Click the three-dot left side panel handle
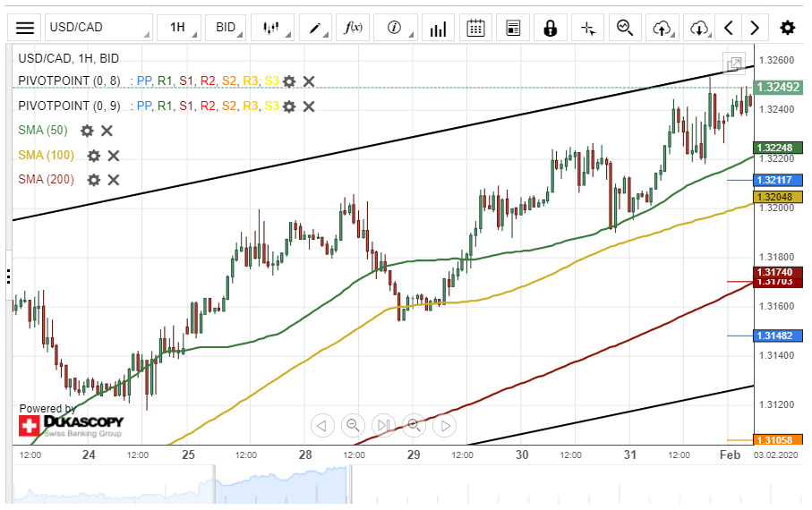Screen dimensions: 812x510 (9, 276)
